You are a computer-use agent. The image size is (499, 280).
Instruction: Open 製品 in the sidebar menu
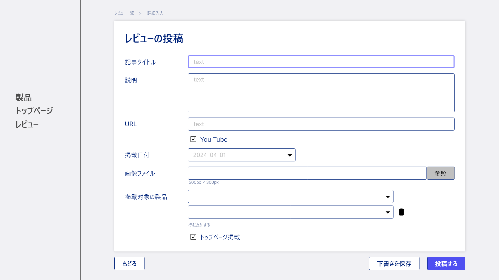pos(24,98)
